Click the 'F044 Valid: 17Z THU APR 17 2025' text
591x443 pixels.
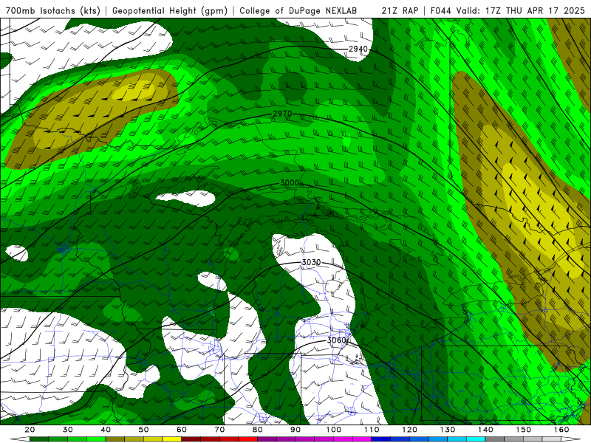pyautogui.click(x=508, y=11)
